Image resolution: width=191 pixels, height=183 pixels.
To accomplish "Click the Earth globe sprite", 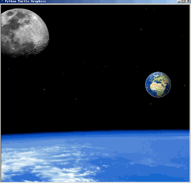I will click(158, 85).
